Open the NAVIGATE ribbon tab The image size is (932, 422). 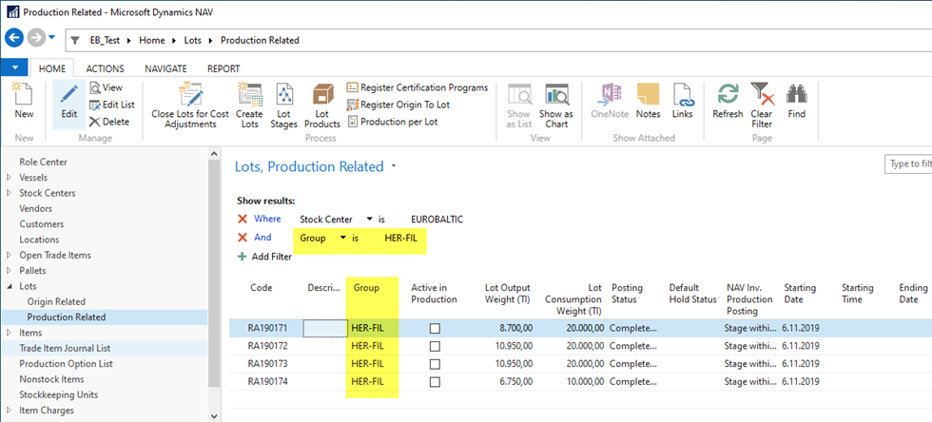click(165, 68)
